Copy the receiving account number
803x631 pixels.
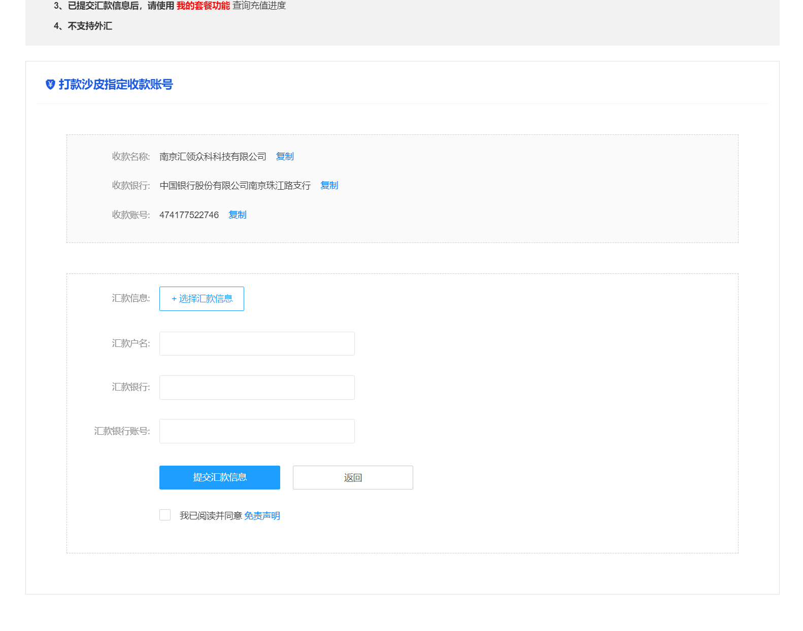(x=237, y=215)
